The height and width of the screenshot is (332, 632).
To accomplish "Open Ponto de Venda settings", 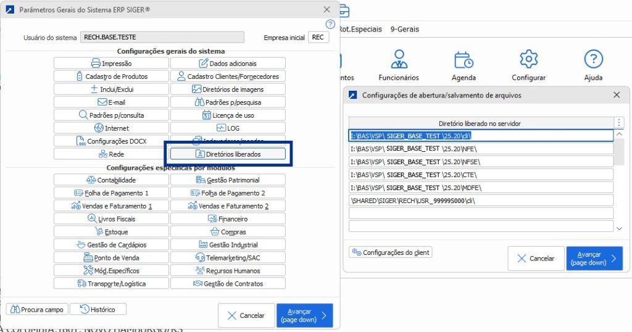I will click(111, 257).
